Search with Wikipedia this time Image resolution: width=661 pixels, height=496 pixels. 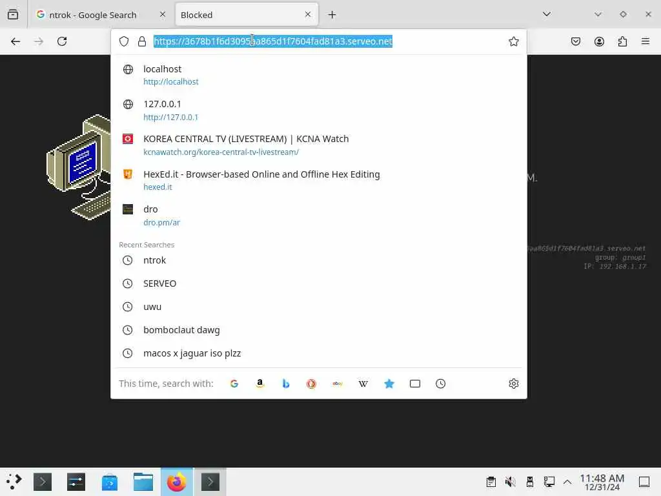click(x=363, y=384)
